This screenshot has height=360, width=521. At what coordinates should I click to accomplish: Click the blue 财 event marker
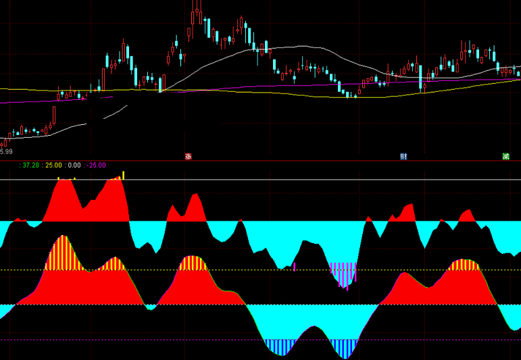[x=403, y=157]
